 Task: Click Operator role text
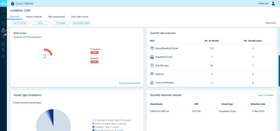[x=159, y=74]
